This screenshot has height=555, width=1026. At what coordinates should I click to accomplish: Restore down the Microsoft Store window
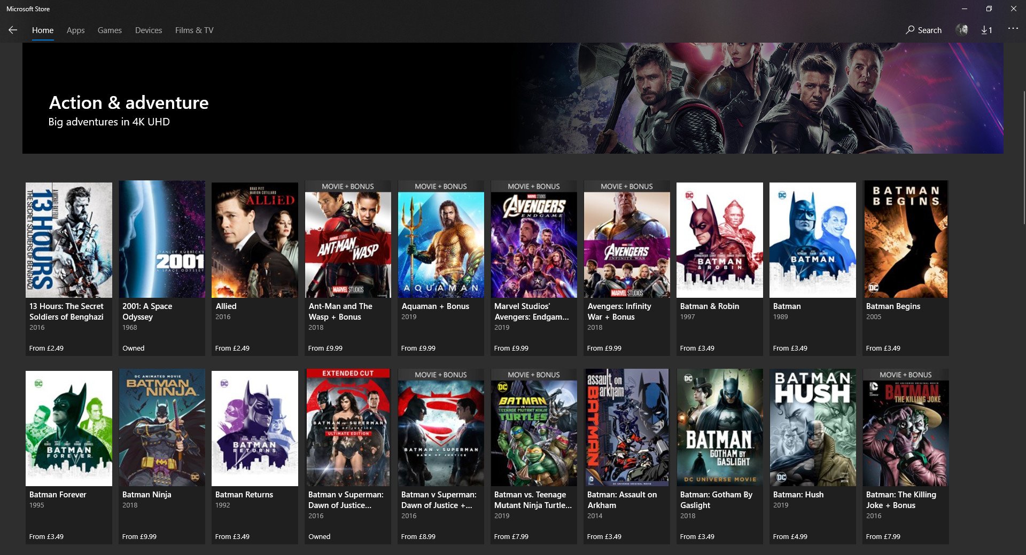click(989, 9)
